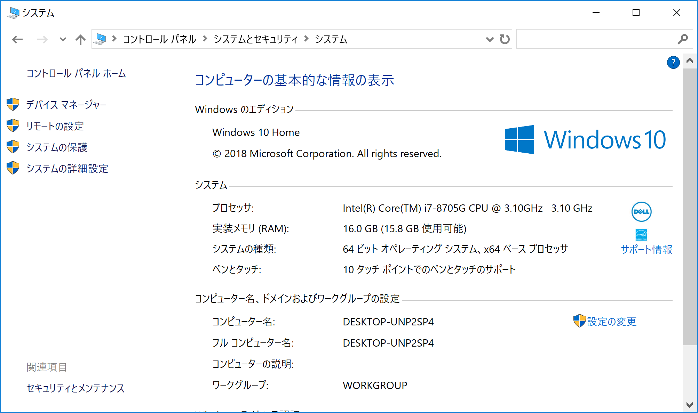Open the recent locations dropdown arrow
This screenshot has height=413, width=698.
(x=63, y=40)
